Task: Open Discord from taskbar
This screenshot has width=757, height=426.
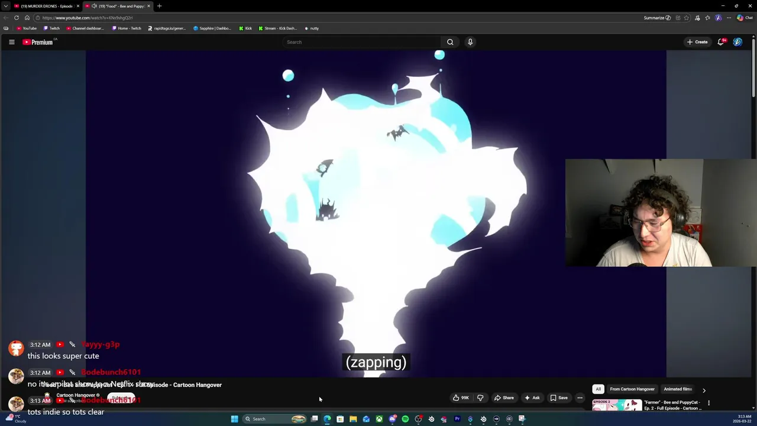Action: point(392,419)
